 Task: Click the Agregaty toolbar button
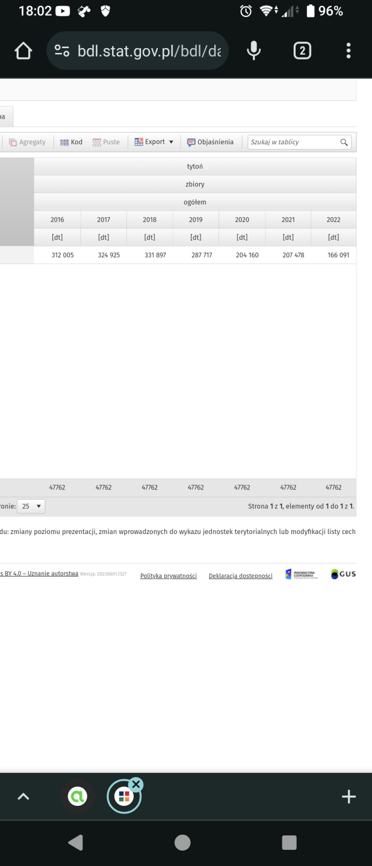(x=27, y=143)
